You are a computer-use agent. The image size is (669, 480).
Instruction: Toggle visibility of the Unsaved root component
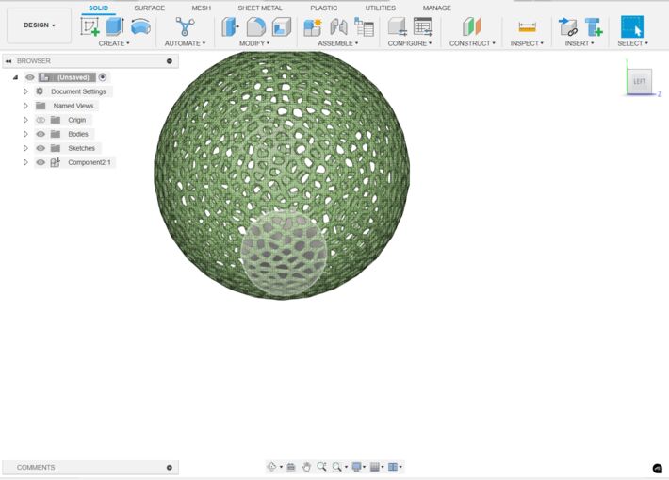tap(30, 77)
